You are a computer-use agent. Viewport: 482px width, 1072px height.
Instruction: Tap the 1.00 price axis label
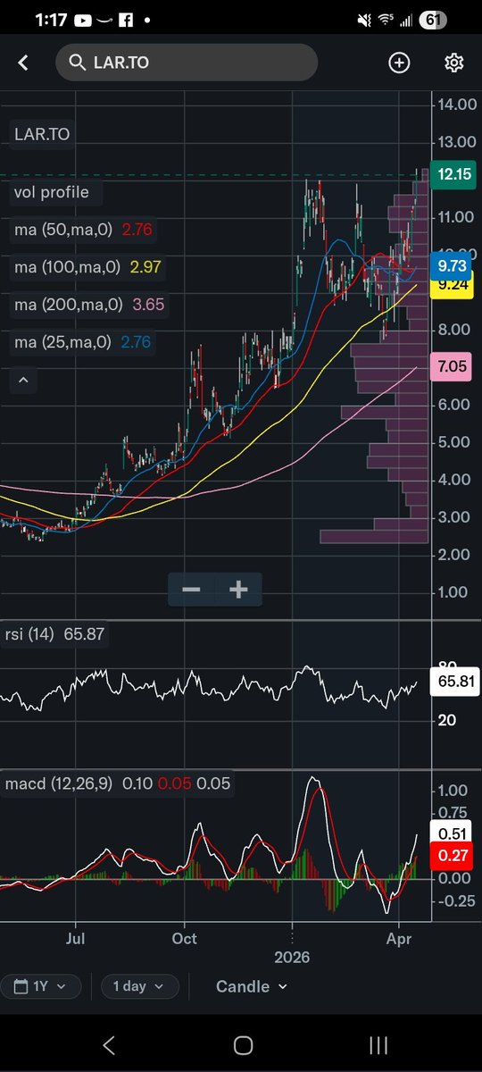click(x=453, y=592)
